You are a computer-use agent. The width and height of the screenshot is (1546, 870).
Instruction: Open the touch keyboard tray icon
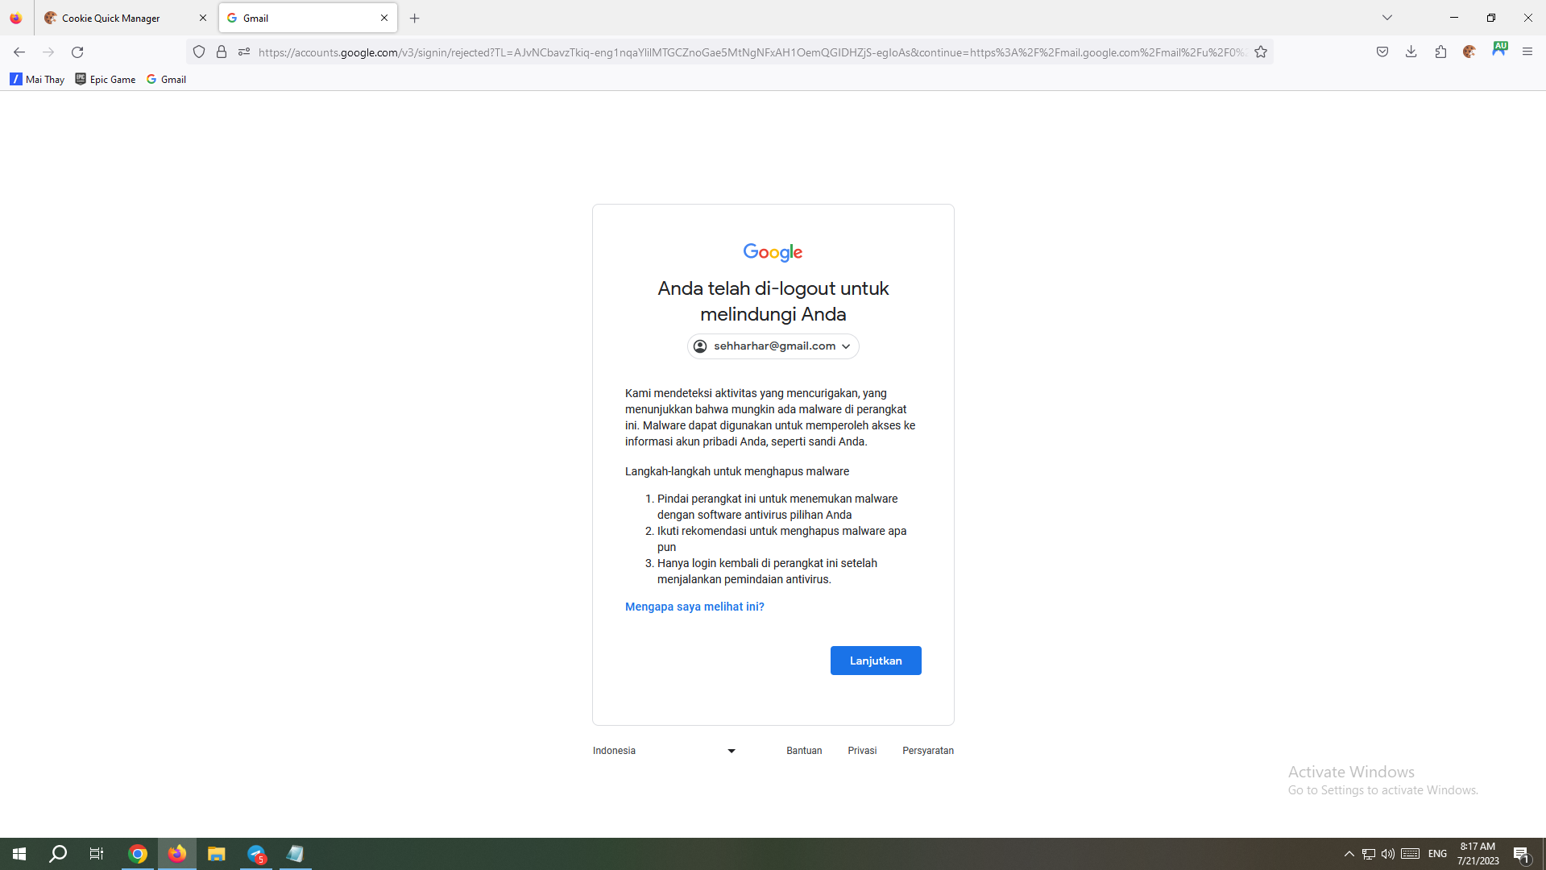pyautogui.click(x=1411, y=854)
